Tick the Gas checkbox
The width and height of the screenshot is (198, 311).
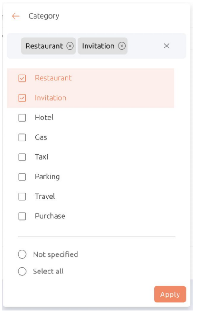point(22,137)
